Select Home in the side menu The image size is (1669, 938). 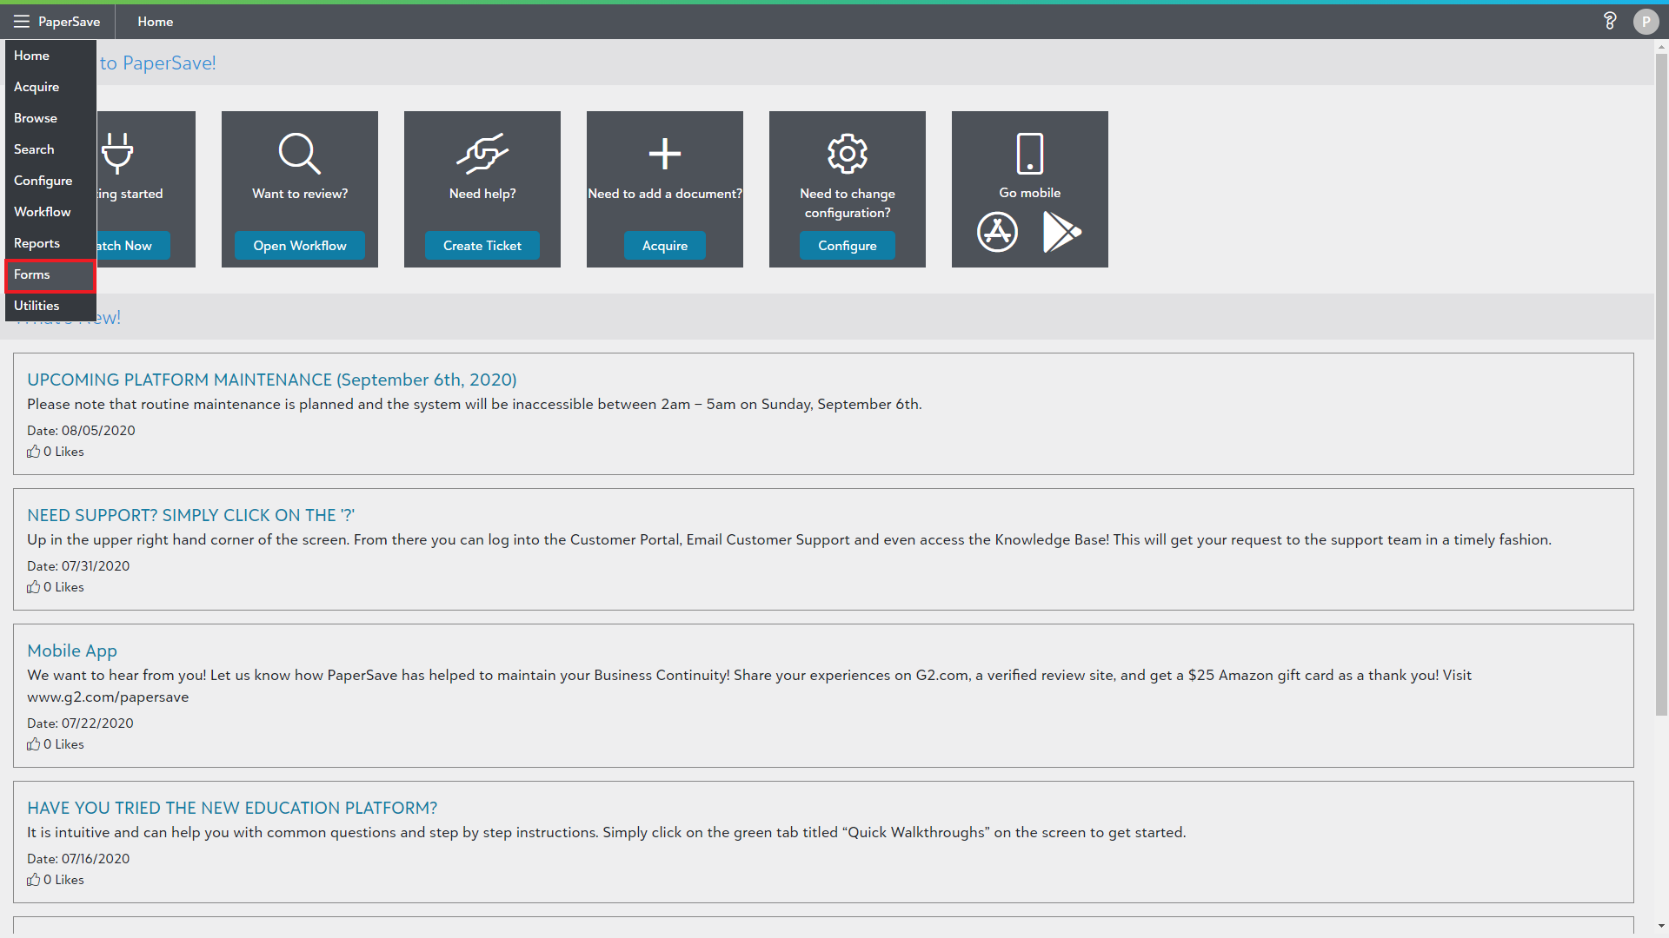click(x=50, y=56)
